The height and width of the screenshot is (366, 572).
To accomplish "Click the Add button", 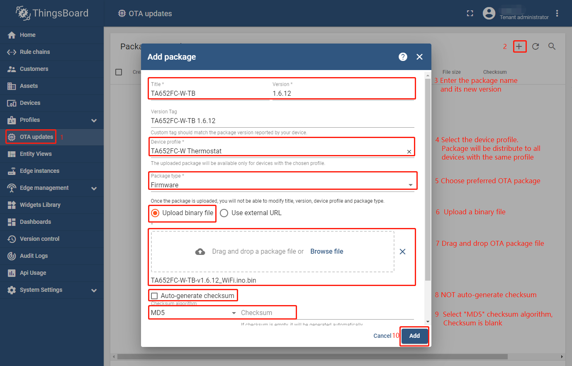I will pyautogui.click(x=415, y=336).
